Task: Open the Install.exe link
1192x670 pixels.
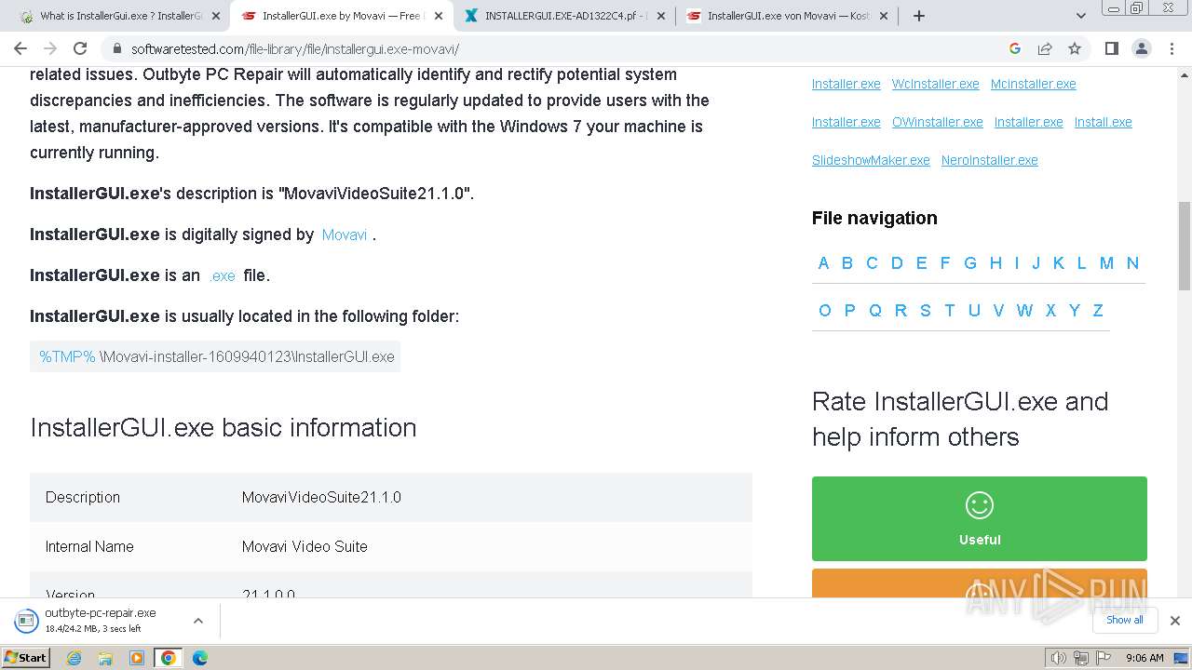Action: (x=1103, y=122)
